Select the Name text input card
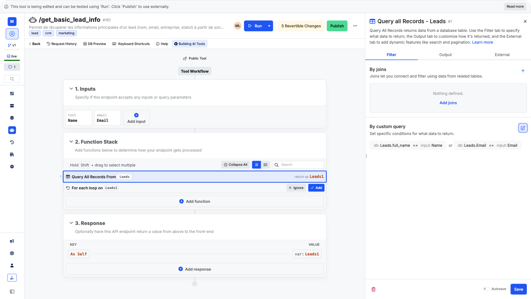 79,118
